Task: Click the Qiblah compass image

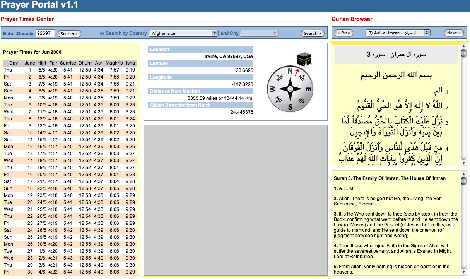Action: [289, 89]
